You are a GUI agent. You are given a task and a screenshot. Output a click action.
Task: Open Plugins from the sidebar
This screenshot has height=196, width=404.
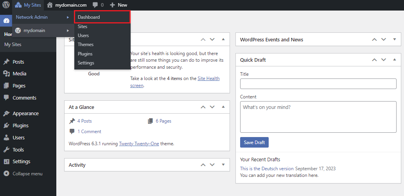click(20, 126)
